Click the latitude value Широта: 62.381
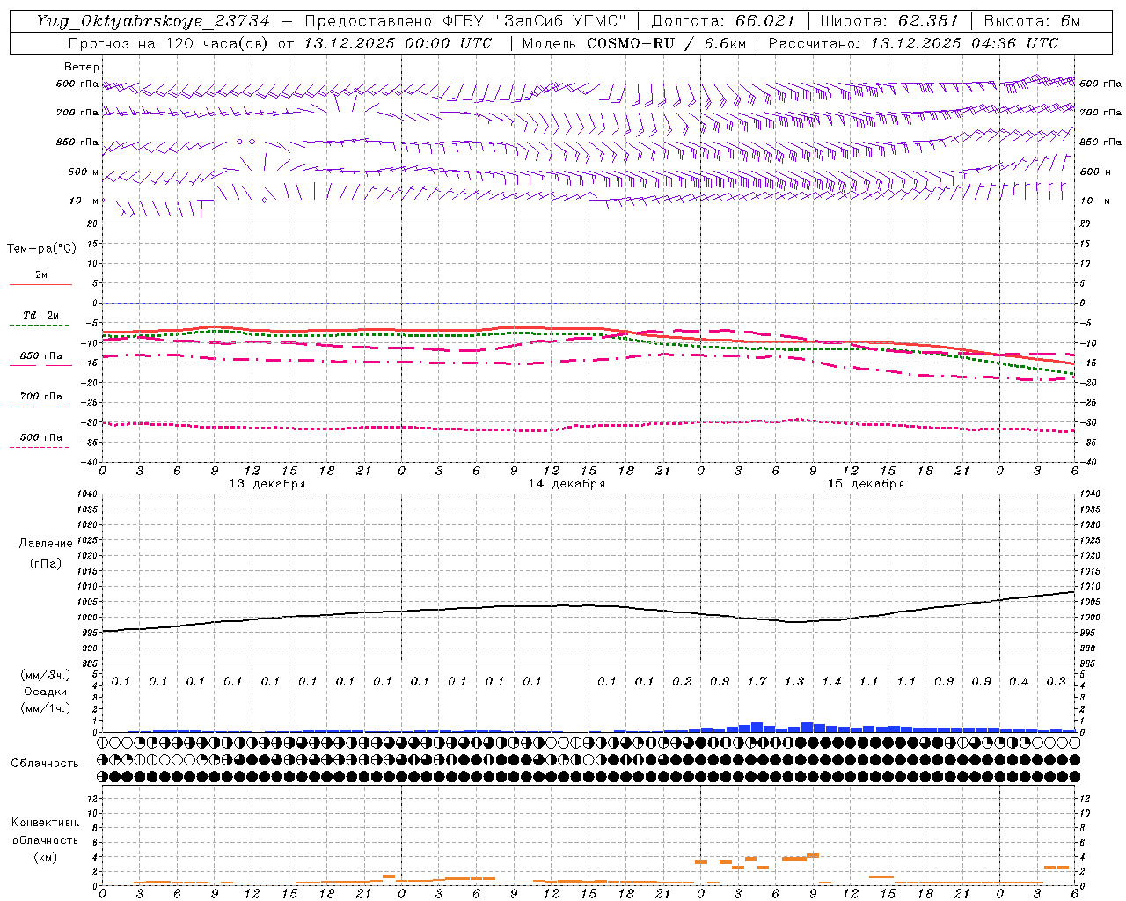Viewport: 1126px width, 901px height. 889,21
